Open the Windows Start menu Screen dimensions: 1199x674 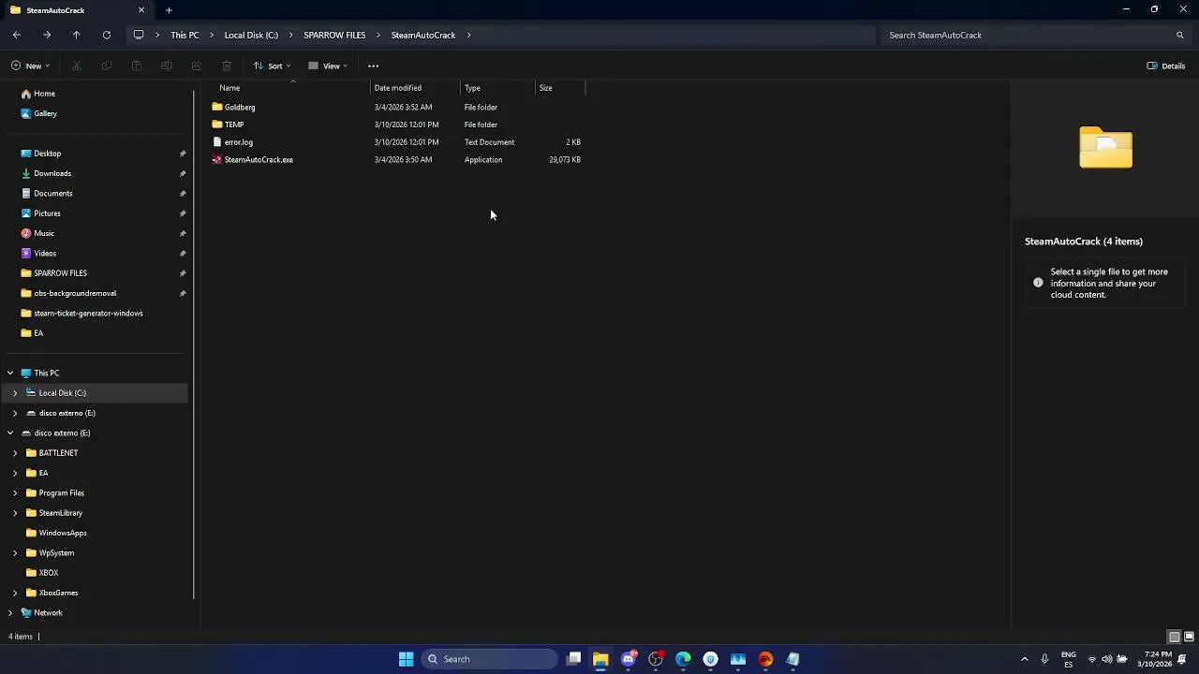click(x=406, y=659)
